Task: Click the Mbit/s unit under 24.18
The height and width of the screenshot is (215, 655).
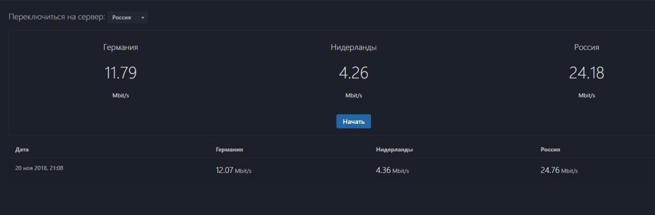Action: pos(586,95)
